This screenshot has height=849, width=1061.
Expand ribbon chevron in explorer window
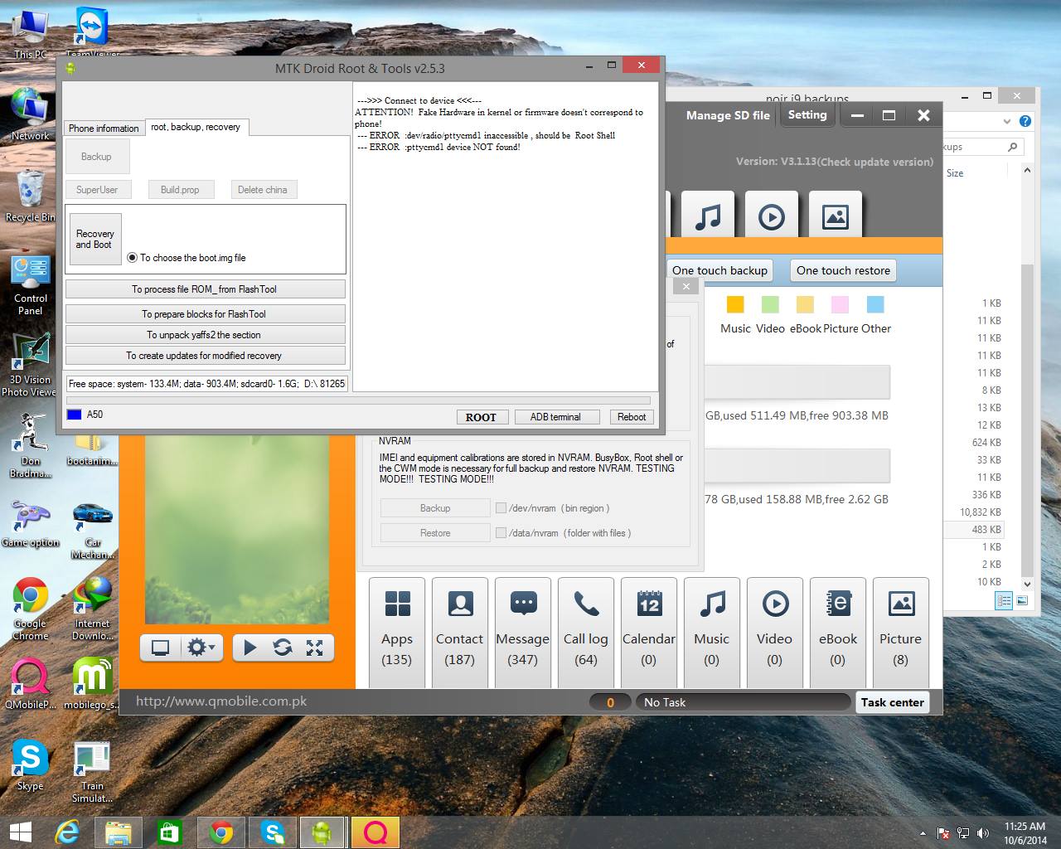1006,121
